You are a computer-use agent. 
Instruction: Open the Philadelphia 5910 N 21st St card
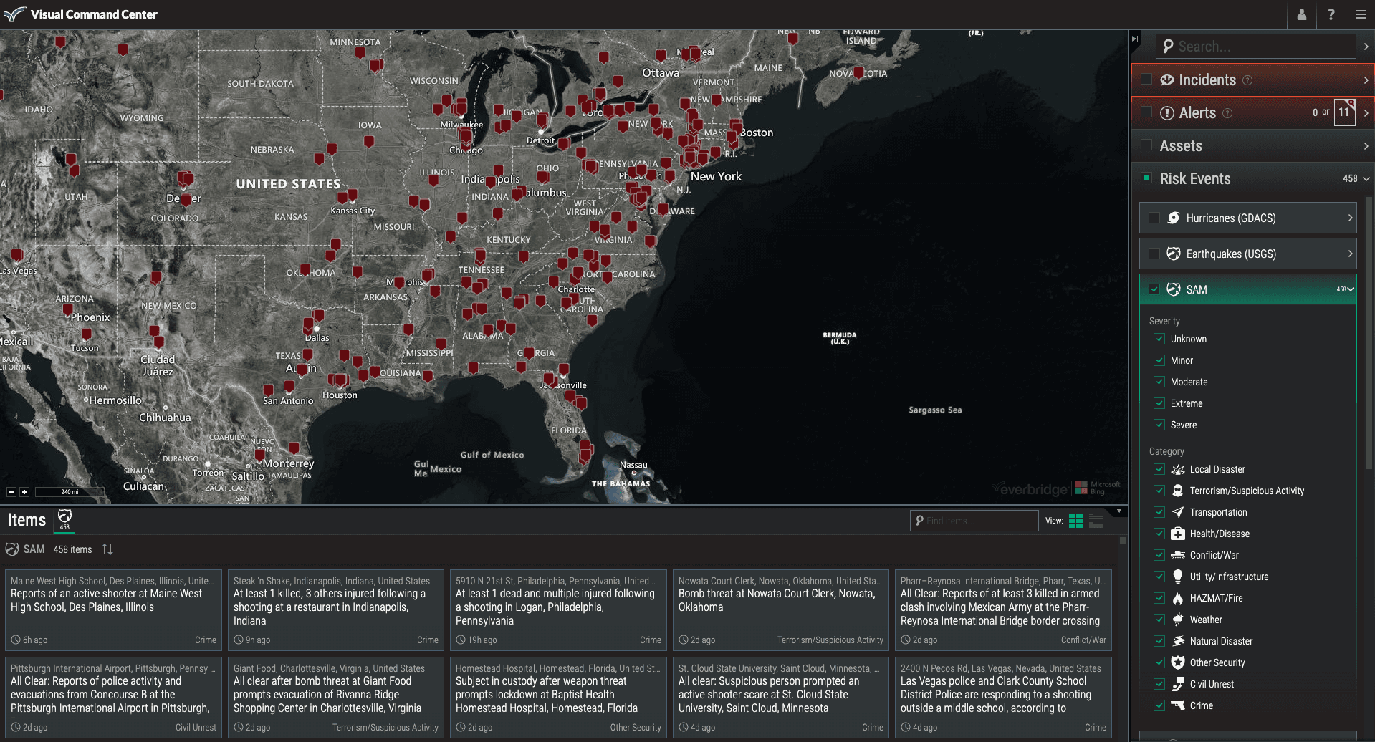558,610
